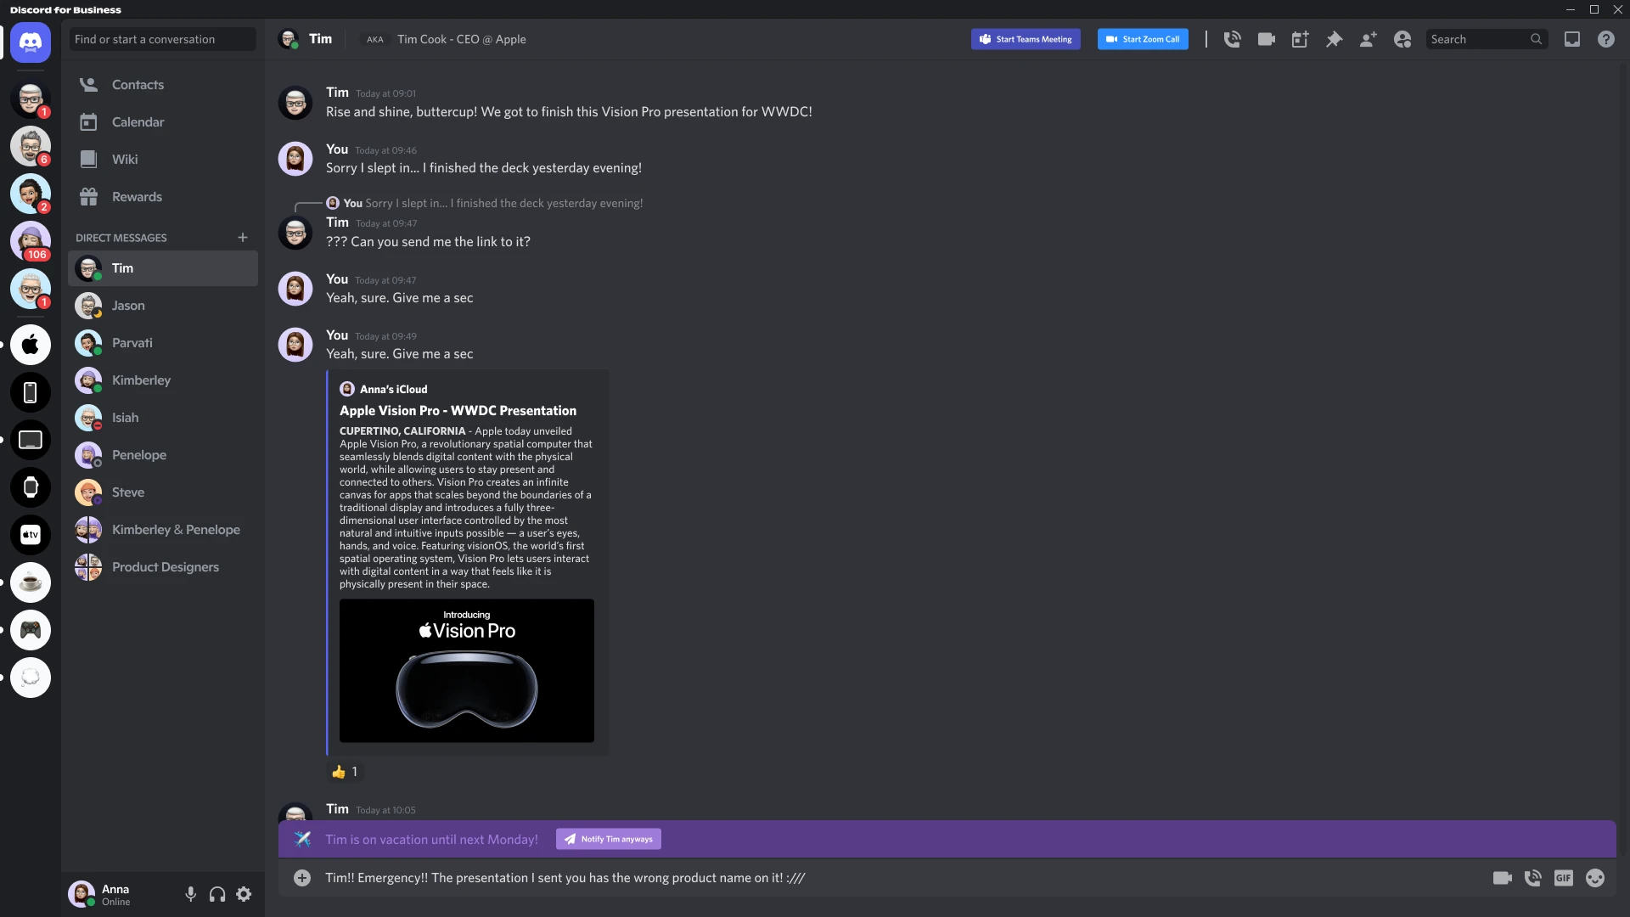
Task: Open Discord home icon in server list
Action: pos(31,42)
